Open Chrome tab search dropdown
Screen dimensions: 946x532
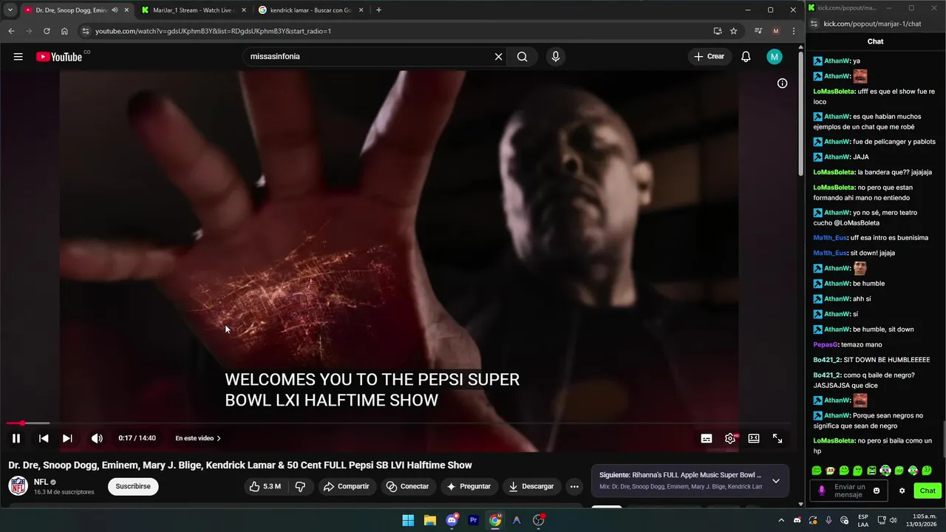point(10,10)
